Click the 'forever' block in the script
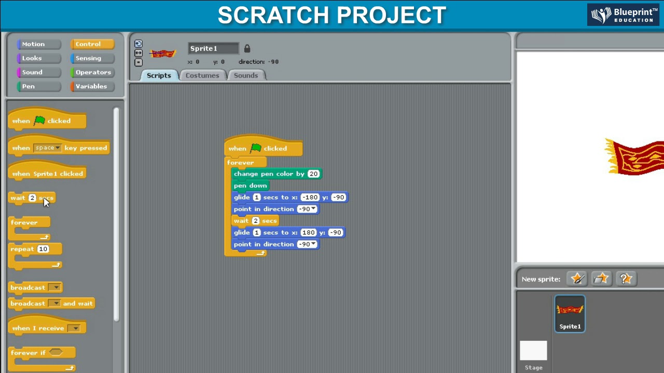Screen dimensions: 664x373 point(241,162)
